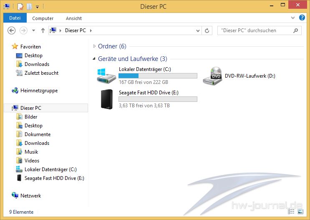Click the Help question mark icon

[302, 18]
